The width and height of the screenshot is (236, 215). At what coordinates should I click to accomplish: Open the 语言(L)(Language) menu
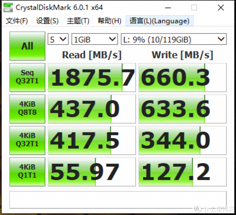tap(160, 21)
